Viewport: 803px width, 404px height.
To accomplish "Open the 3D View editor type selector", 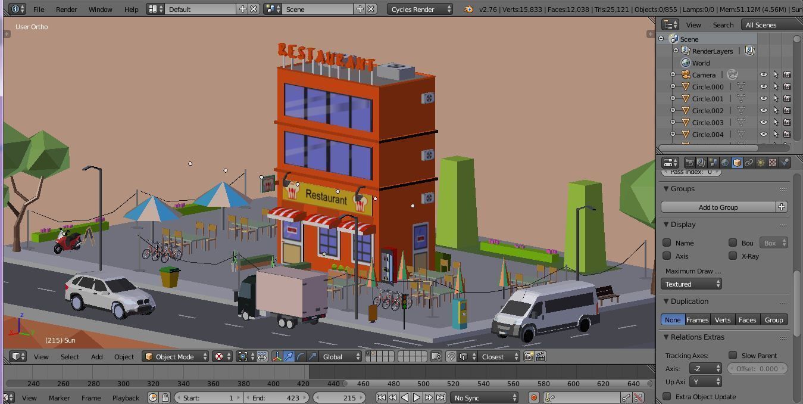I will coord(18,356).
